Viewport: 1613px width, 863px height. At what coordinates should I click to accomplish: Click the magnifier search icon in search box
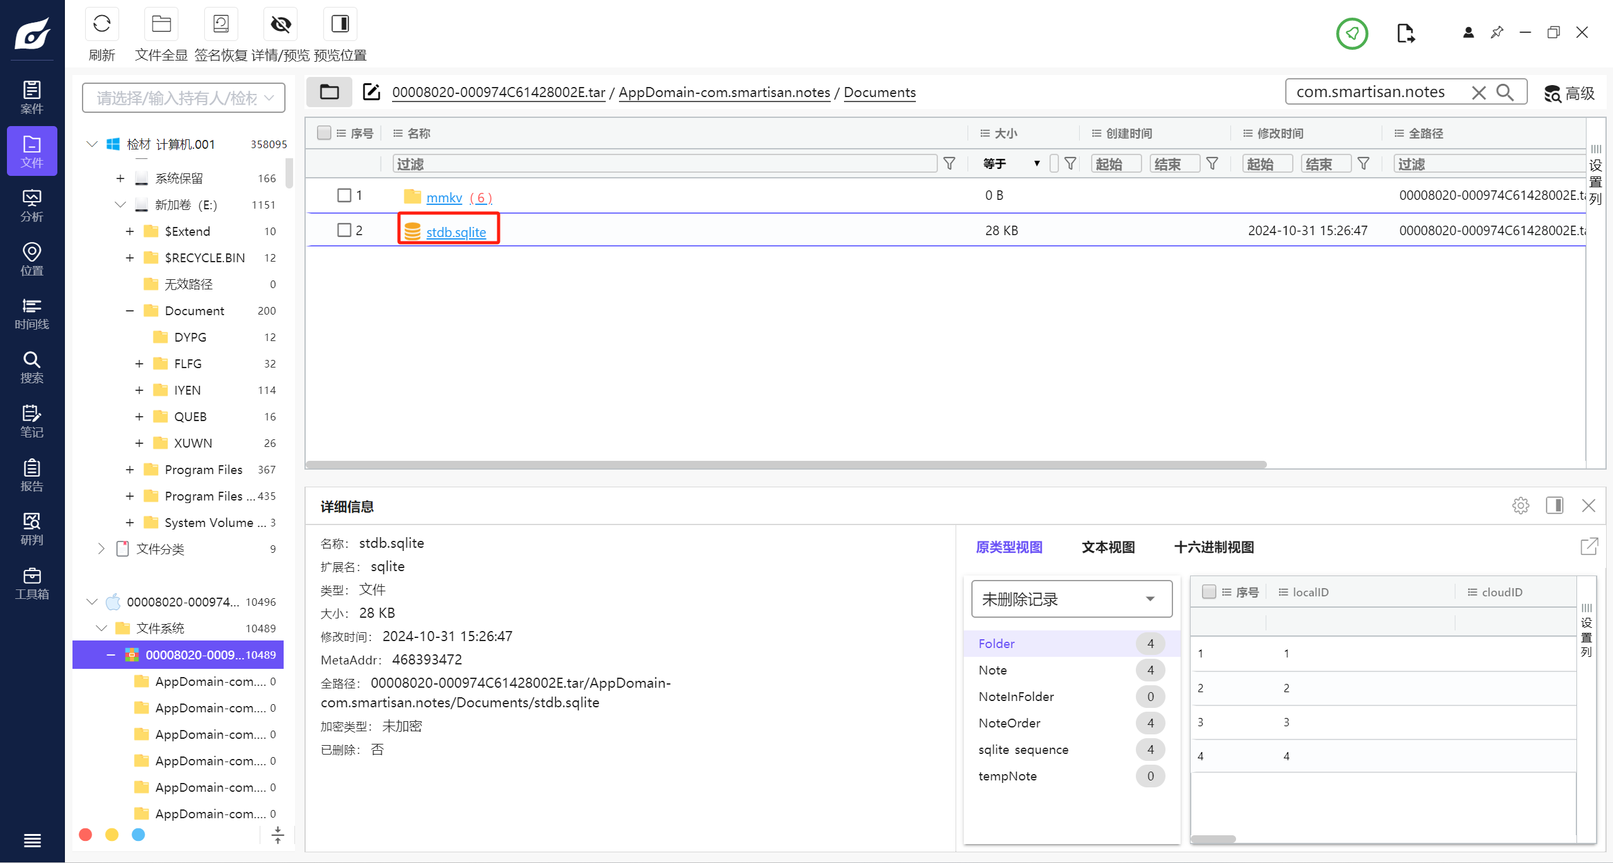point(1505,92)
